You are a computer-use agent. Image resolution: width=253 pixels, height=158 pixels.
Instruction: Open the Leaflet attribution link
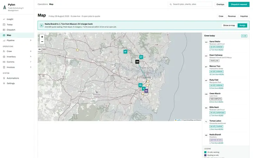(178, 120)
